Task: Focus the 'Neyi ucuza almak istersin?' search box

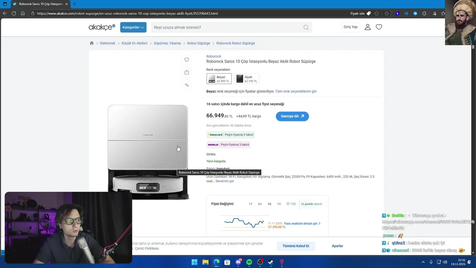Action: click(231, 27)
